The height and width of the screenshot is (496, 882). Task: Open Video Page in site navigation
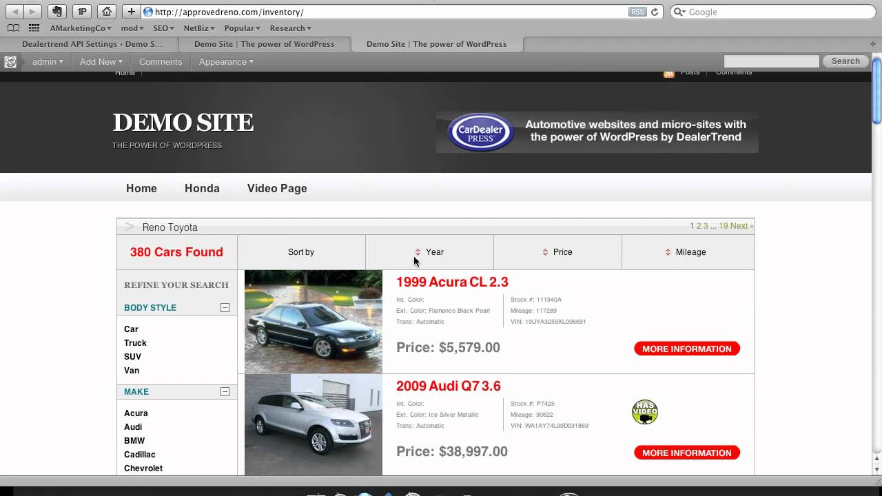click(277, 188)
